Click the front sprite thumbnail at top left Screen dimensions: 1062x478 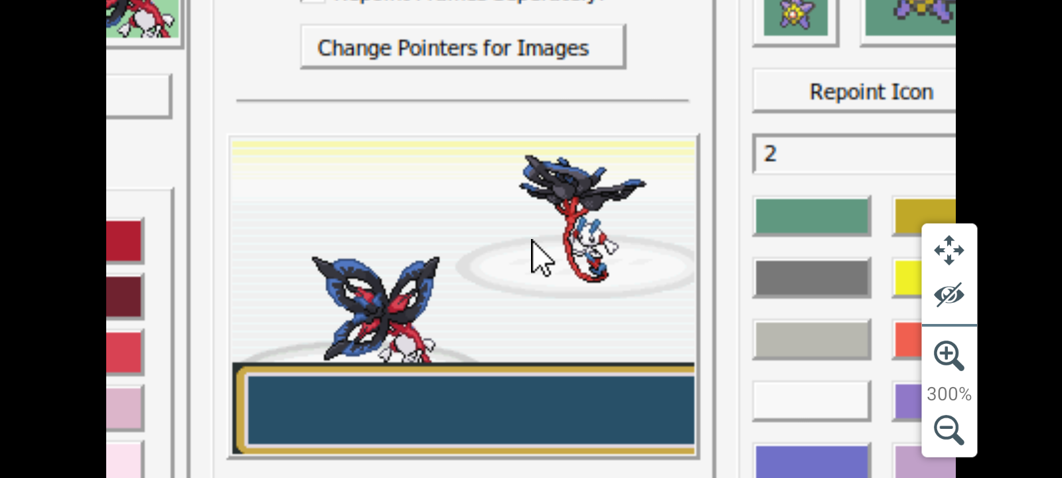coord(142,18)
